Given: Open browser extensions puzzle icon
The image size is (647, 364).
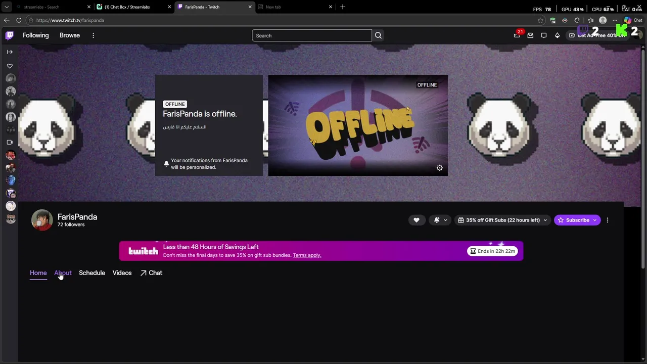Looking at the screenshot, I should tap(577, 20).
